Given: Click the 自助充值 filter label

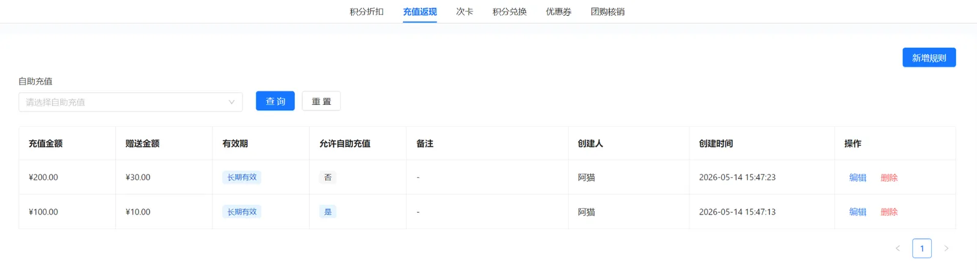Looking at the screenshot, I should (x=35, y=81).
